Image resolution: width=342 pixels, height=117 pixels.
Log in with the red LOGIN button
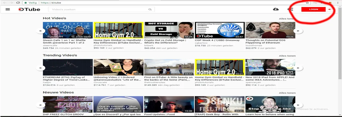313,9
